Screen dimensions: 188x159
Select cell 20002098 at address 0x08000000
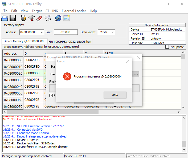coord(33,60)
